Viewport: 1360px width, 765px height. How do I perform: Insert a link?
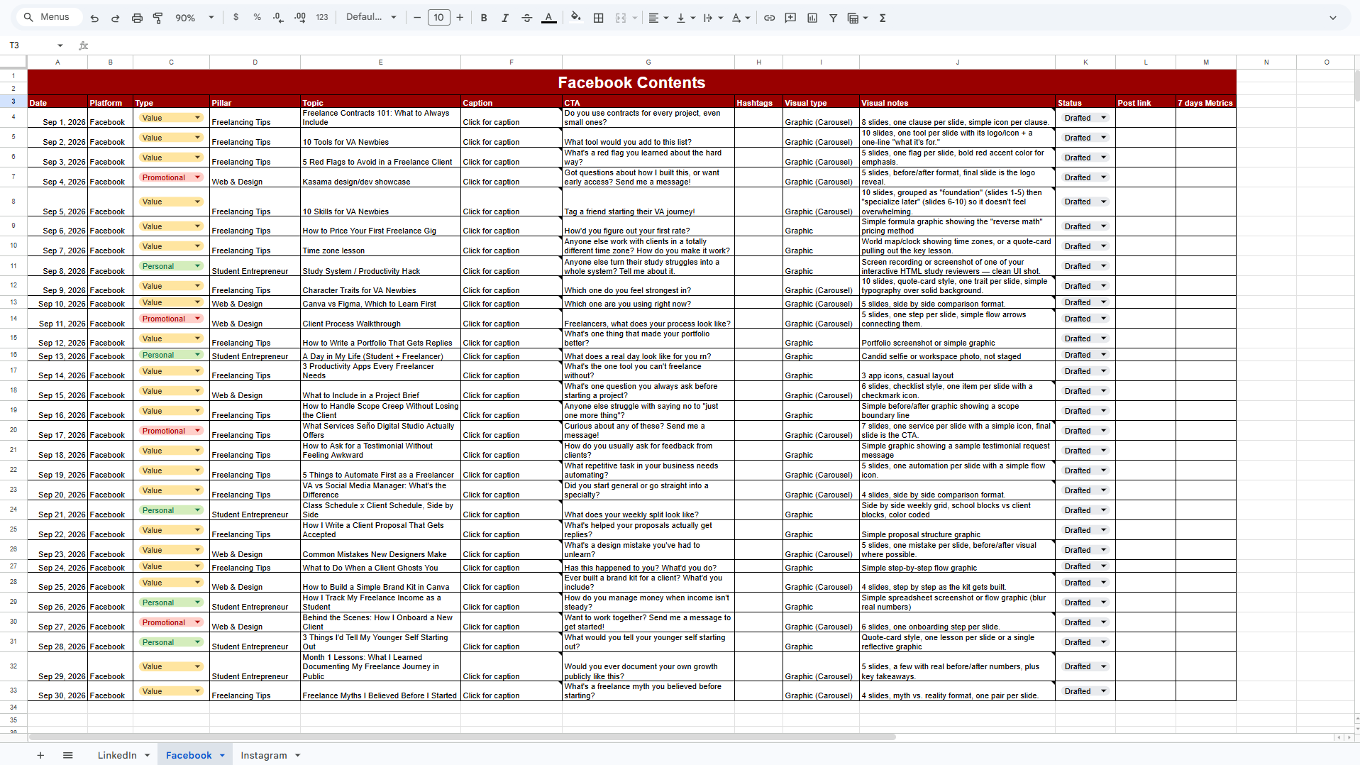(769, 18)
